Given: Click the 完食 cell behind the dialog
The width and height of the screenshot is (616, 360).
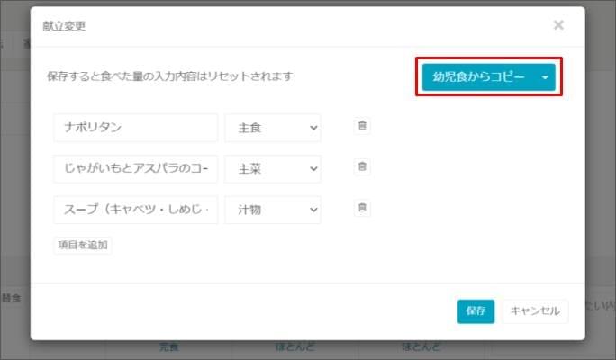Looking at the screenshot, I should 169,347.
